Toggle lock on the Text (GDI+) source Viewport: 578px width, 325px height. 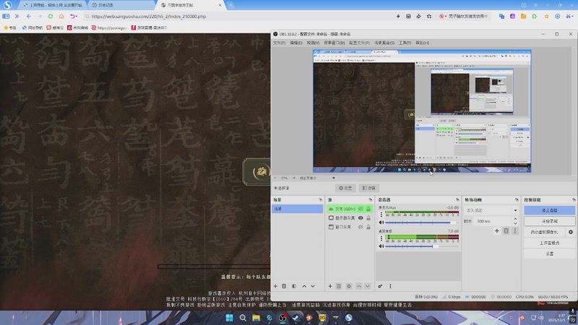click(x=368, y=209)
